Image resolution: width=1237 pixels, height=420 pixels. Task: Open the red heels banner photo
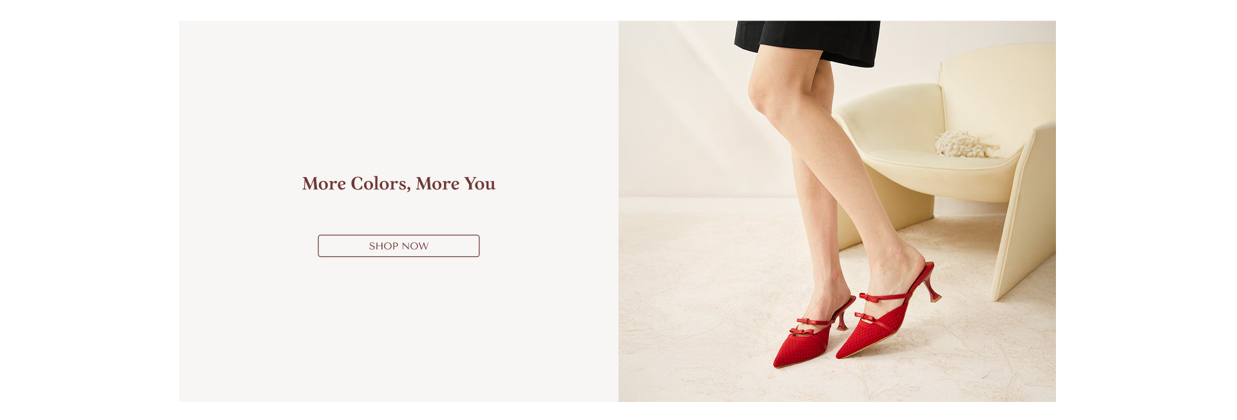pos(837,211)
